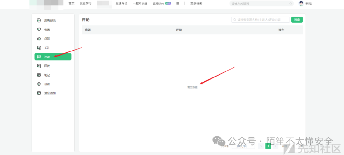
Task: Open 党课专栏 in top navigation
Action: click(121, 3)
